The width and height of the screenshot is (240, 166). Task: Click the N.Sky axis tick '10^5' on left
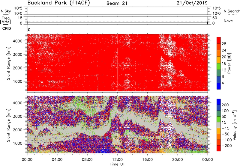tap(18, 8)
